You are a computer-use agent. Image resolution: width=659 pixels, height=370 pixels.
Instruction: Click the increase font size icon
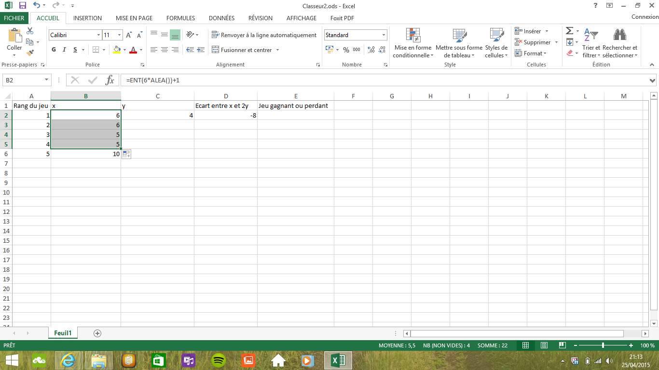pyautogui.click(x=129, y=35)
